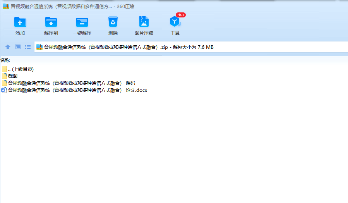Click the zip archive icon in address bar

39,47
